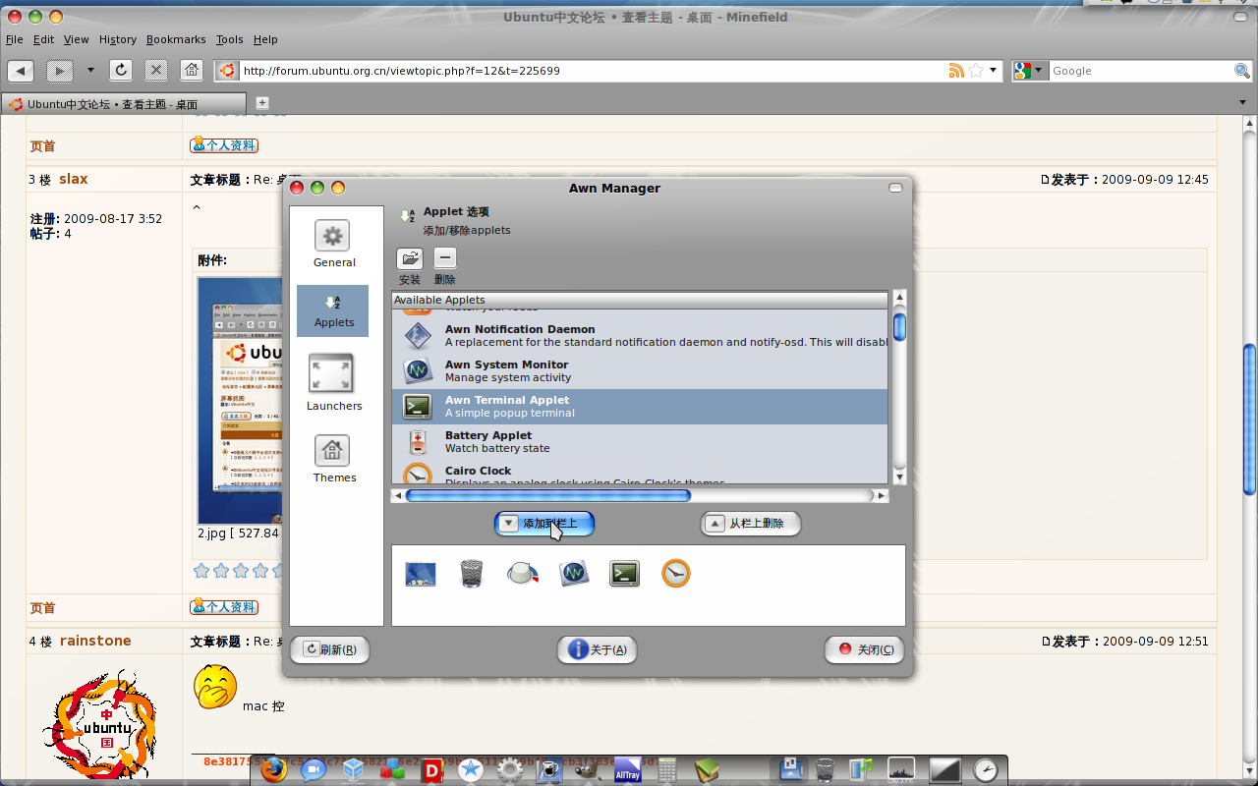
Task: Reload the current page
Action: tap(121, 70)
